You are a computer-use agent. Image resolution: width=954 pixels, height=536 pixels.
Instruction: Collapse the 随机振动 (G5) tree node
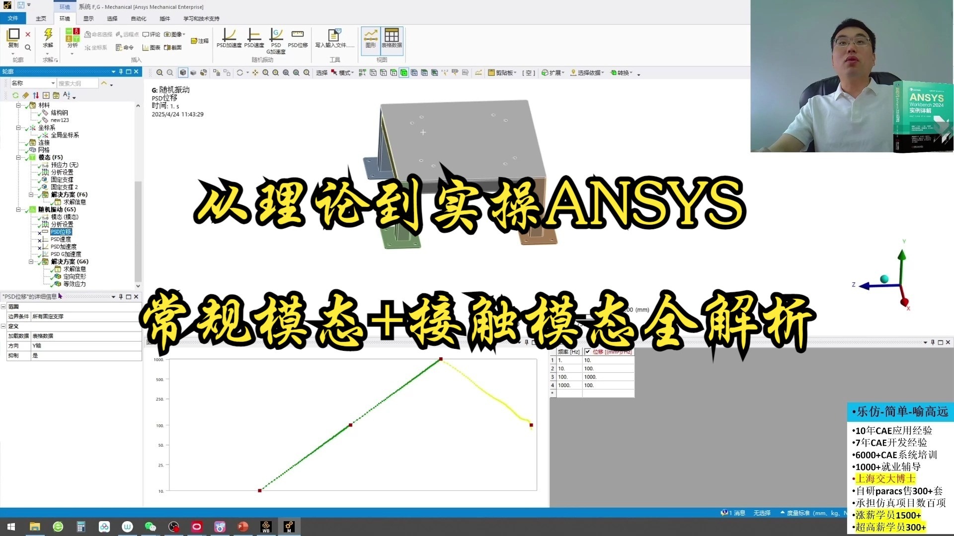[18, 209]
